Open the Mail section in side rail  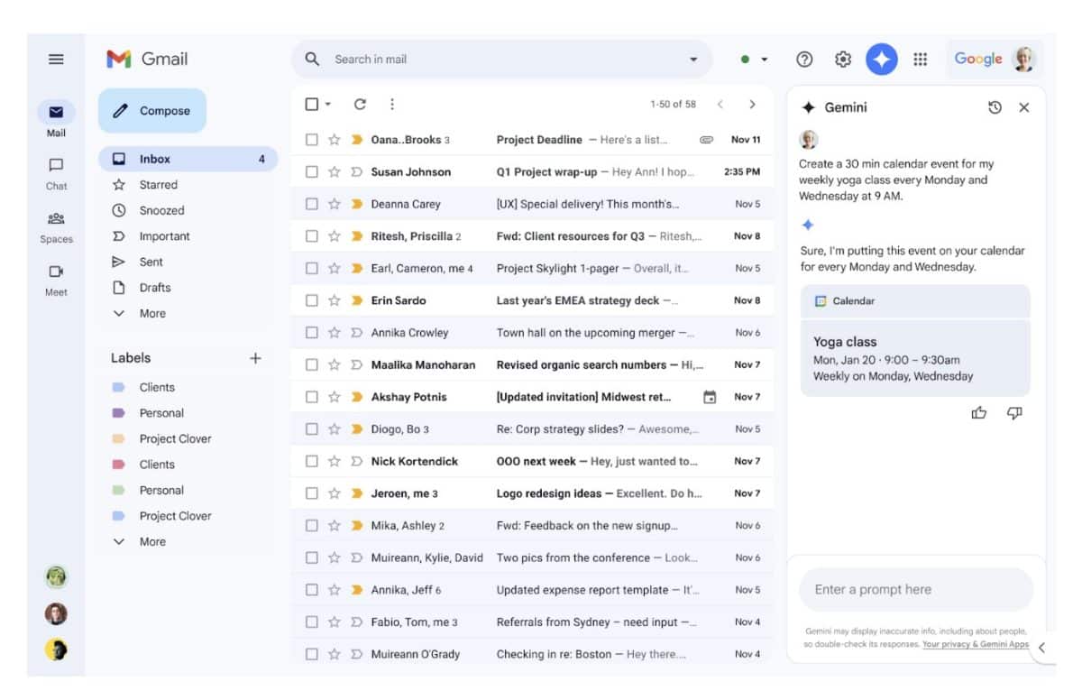click(x=56, y=120)
